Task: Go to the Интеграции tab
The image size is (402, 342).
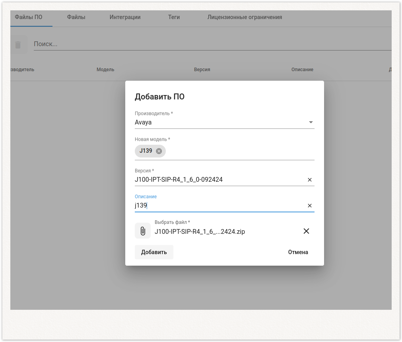Action: tap(125, 17)
